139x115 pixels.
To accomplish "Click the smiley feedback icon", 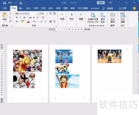I will coord(134,8).
